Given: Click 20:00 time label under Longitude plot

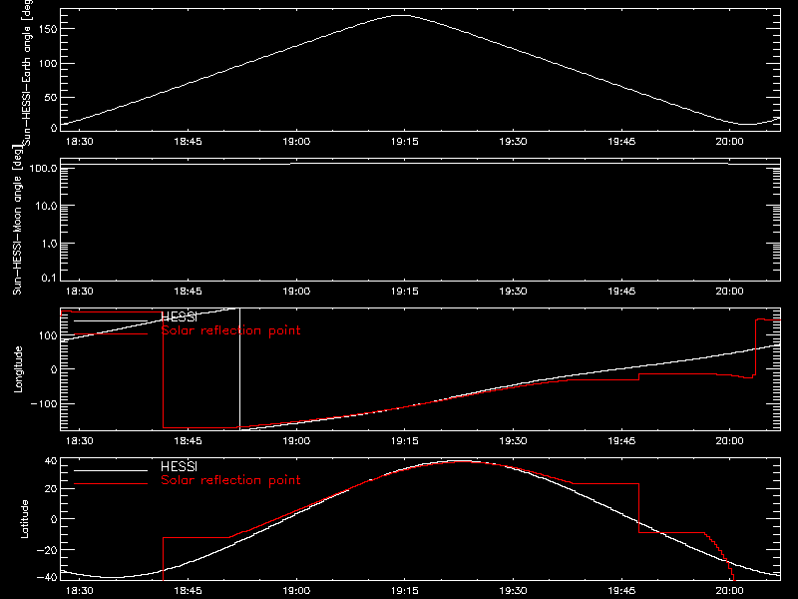Looking at the screenshot, I should coord(730,441).
